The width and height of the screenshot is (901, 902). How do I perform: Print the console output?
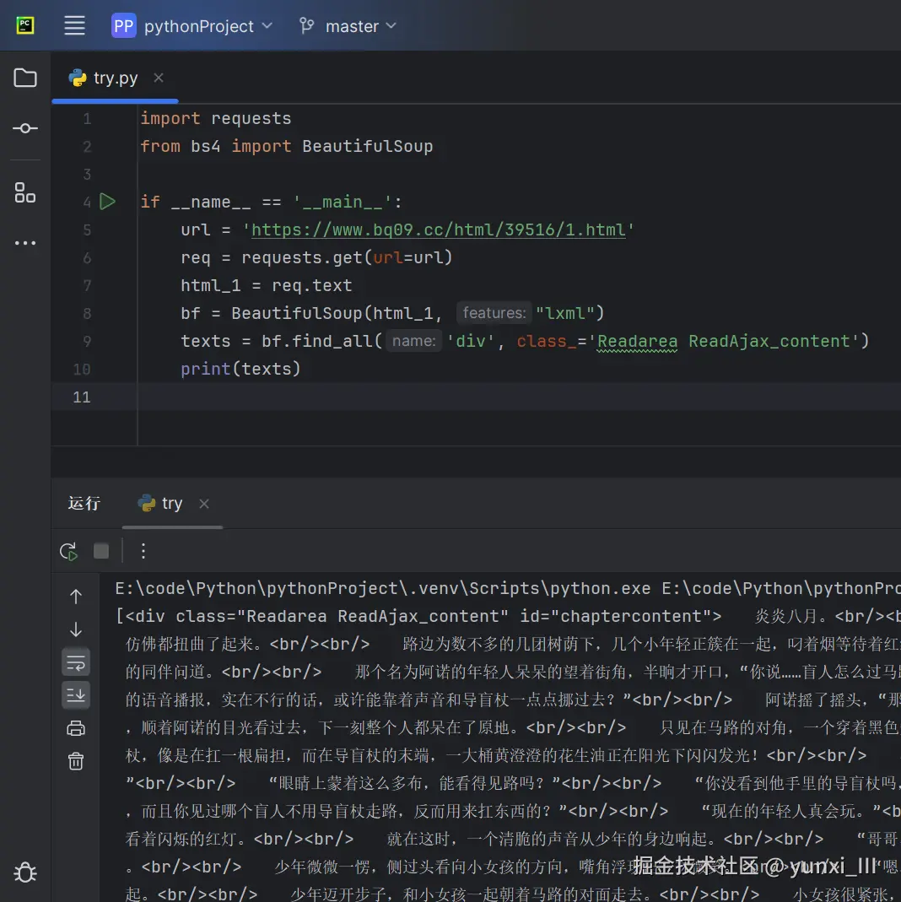point(76,728)
